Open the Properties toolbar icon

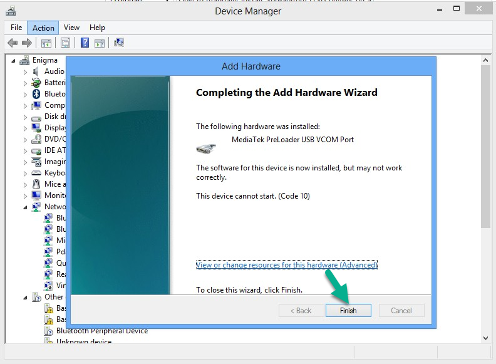pyautogui.click(x=66, y=43)
